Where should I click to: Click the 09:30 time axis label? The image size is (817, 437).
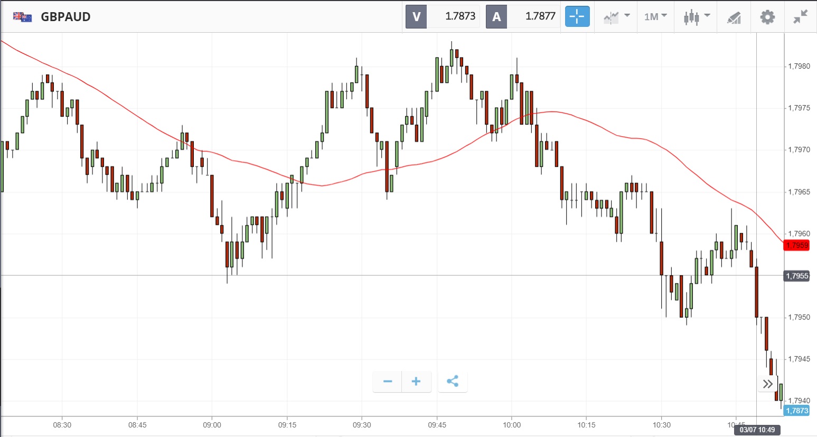pos(362,425)
